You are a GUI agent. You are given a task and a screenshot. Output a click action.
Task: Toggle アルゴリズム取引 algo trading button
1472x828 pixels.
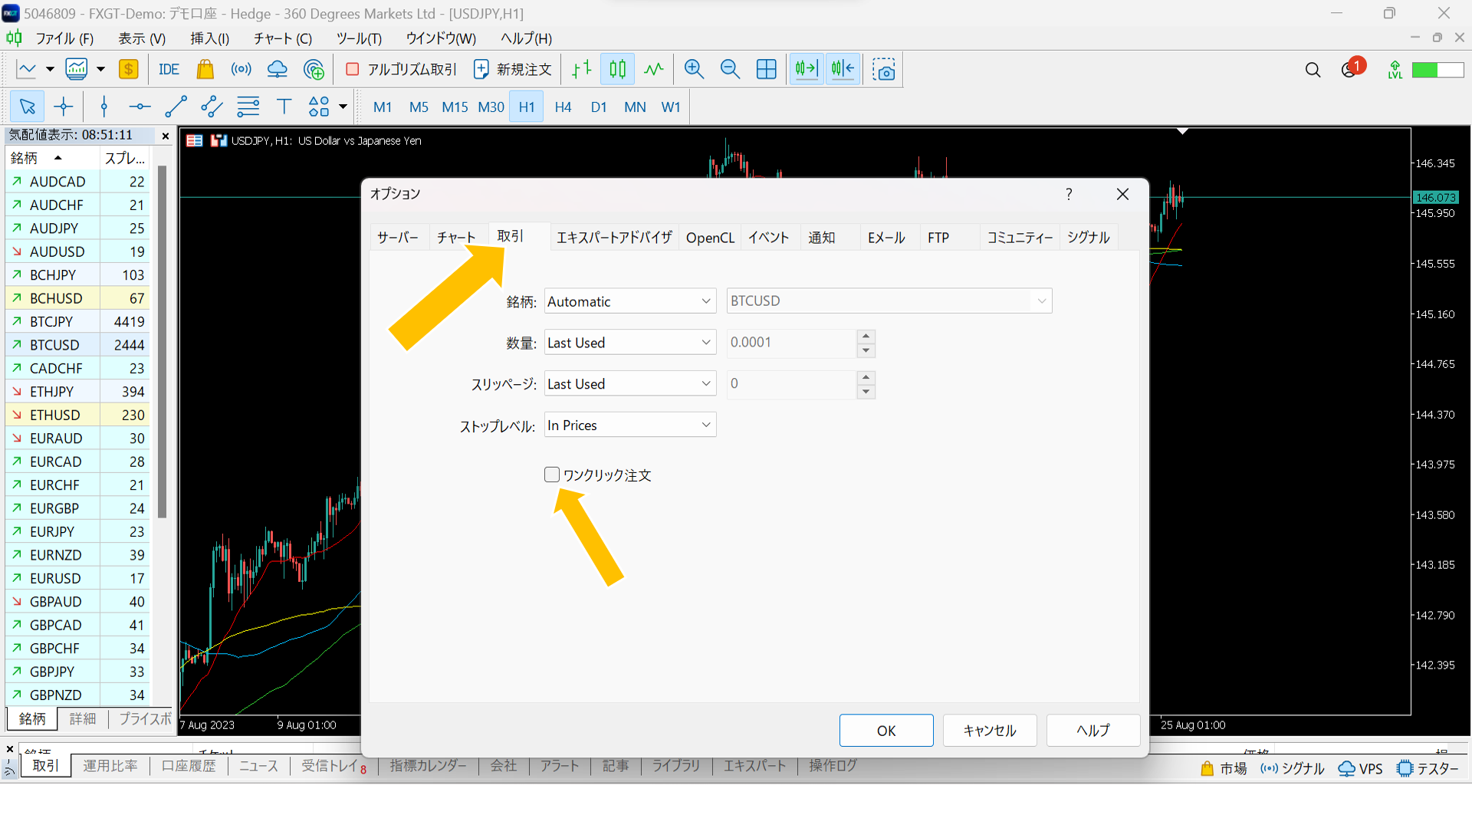(401, 70)
